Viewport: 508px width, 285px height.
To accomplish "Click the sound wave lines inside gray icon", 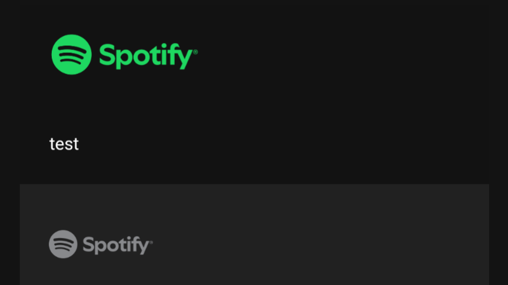I will 63,244.
